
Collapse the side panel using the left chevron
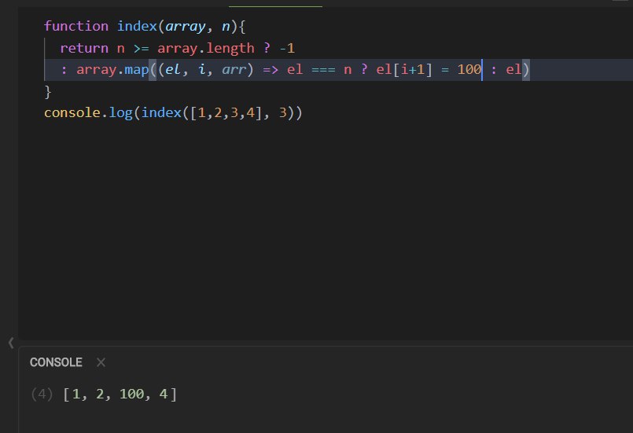(11, 343)
